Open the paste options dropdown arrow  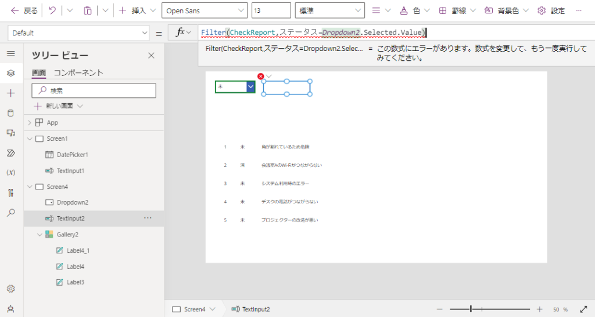pos(106,10)
